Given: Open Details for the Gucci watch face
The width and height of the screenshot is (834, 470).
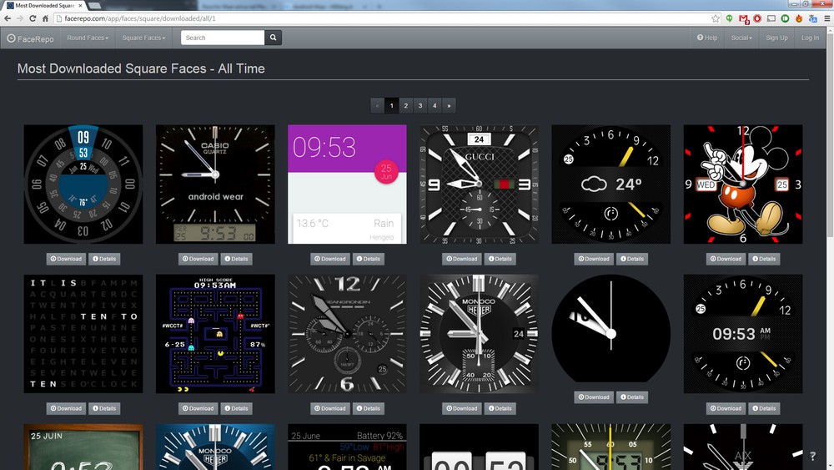Looking at the screenshot, I should click(x=500, y=259).
